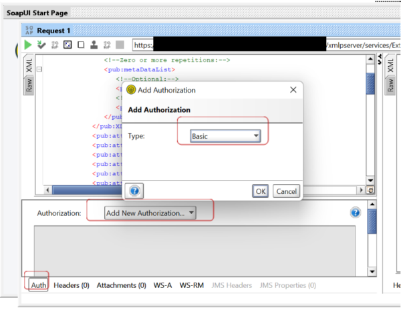Submit request with green play button
This screenshot has width=401, height=310.
pos(28,45)
